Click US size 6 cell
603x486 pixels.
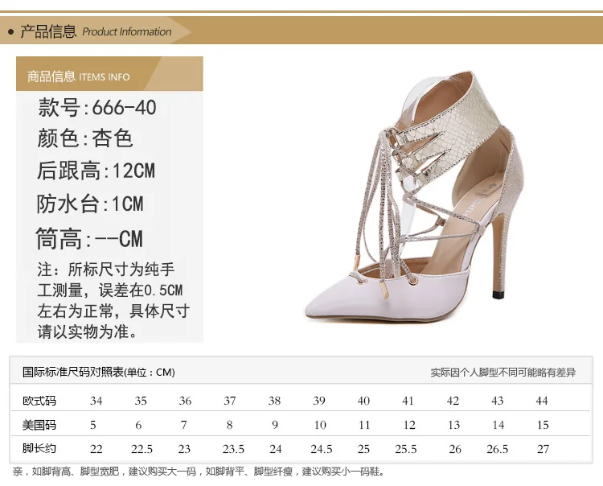point(138,425)
